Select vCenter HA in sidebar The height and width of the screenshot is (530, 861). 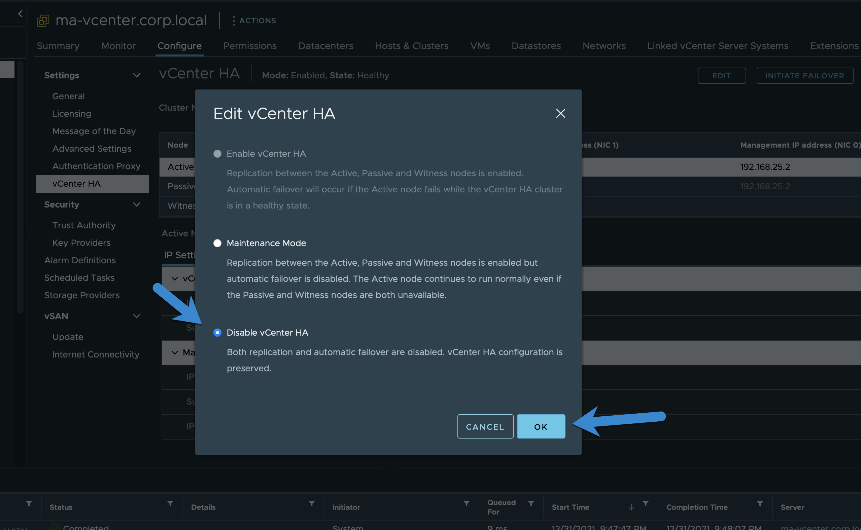pos(92,184)
